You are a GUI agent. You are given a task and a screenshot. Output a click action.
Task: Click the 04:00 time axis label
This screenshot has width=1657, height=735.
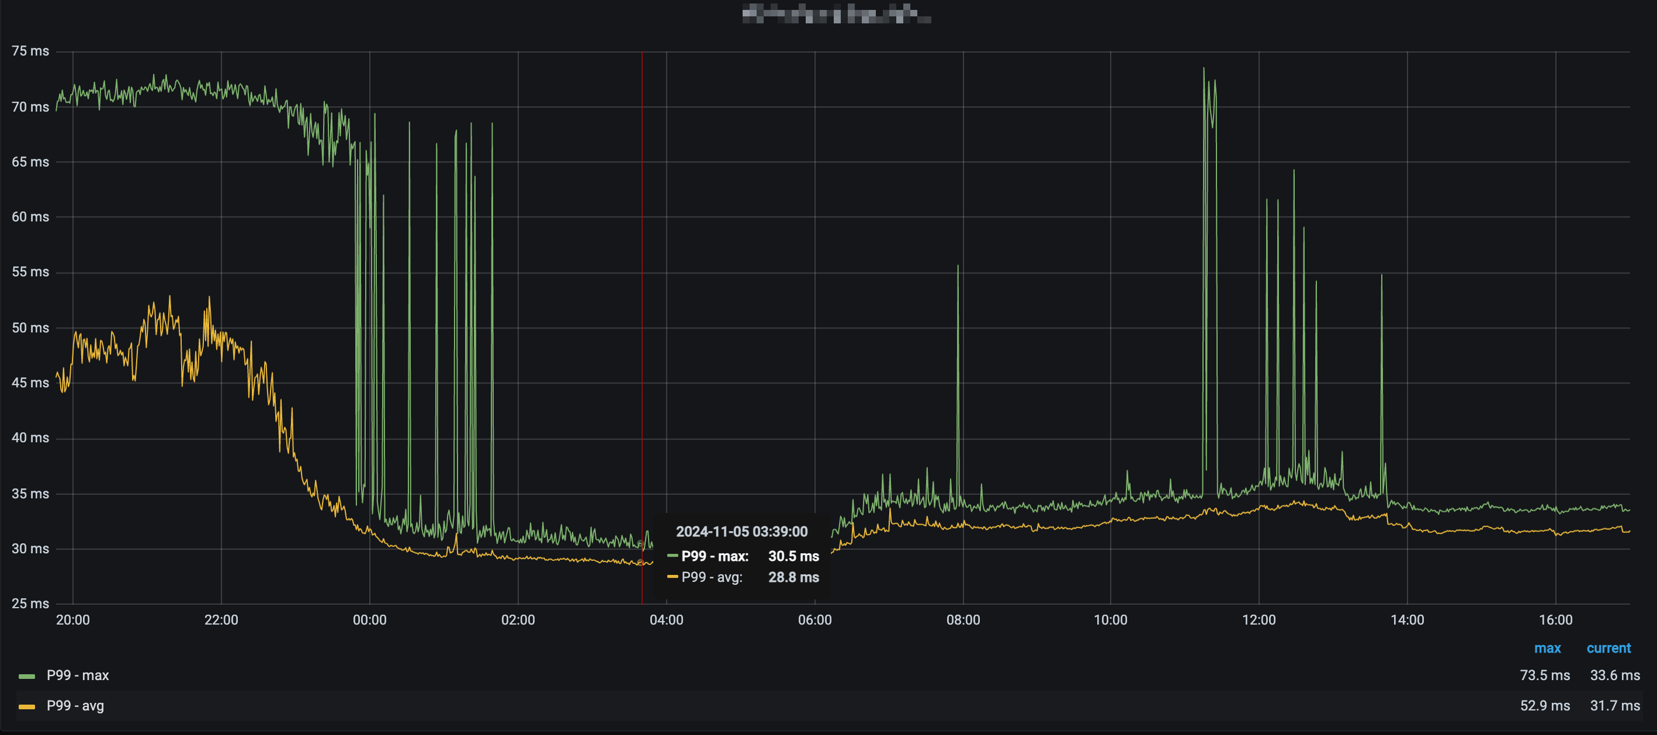point(667,620)
